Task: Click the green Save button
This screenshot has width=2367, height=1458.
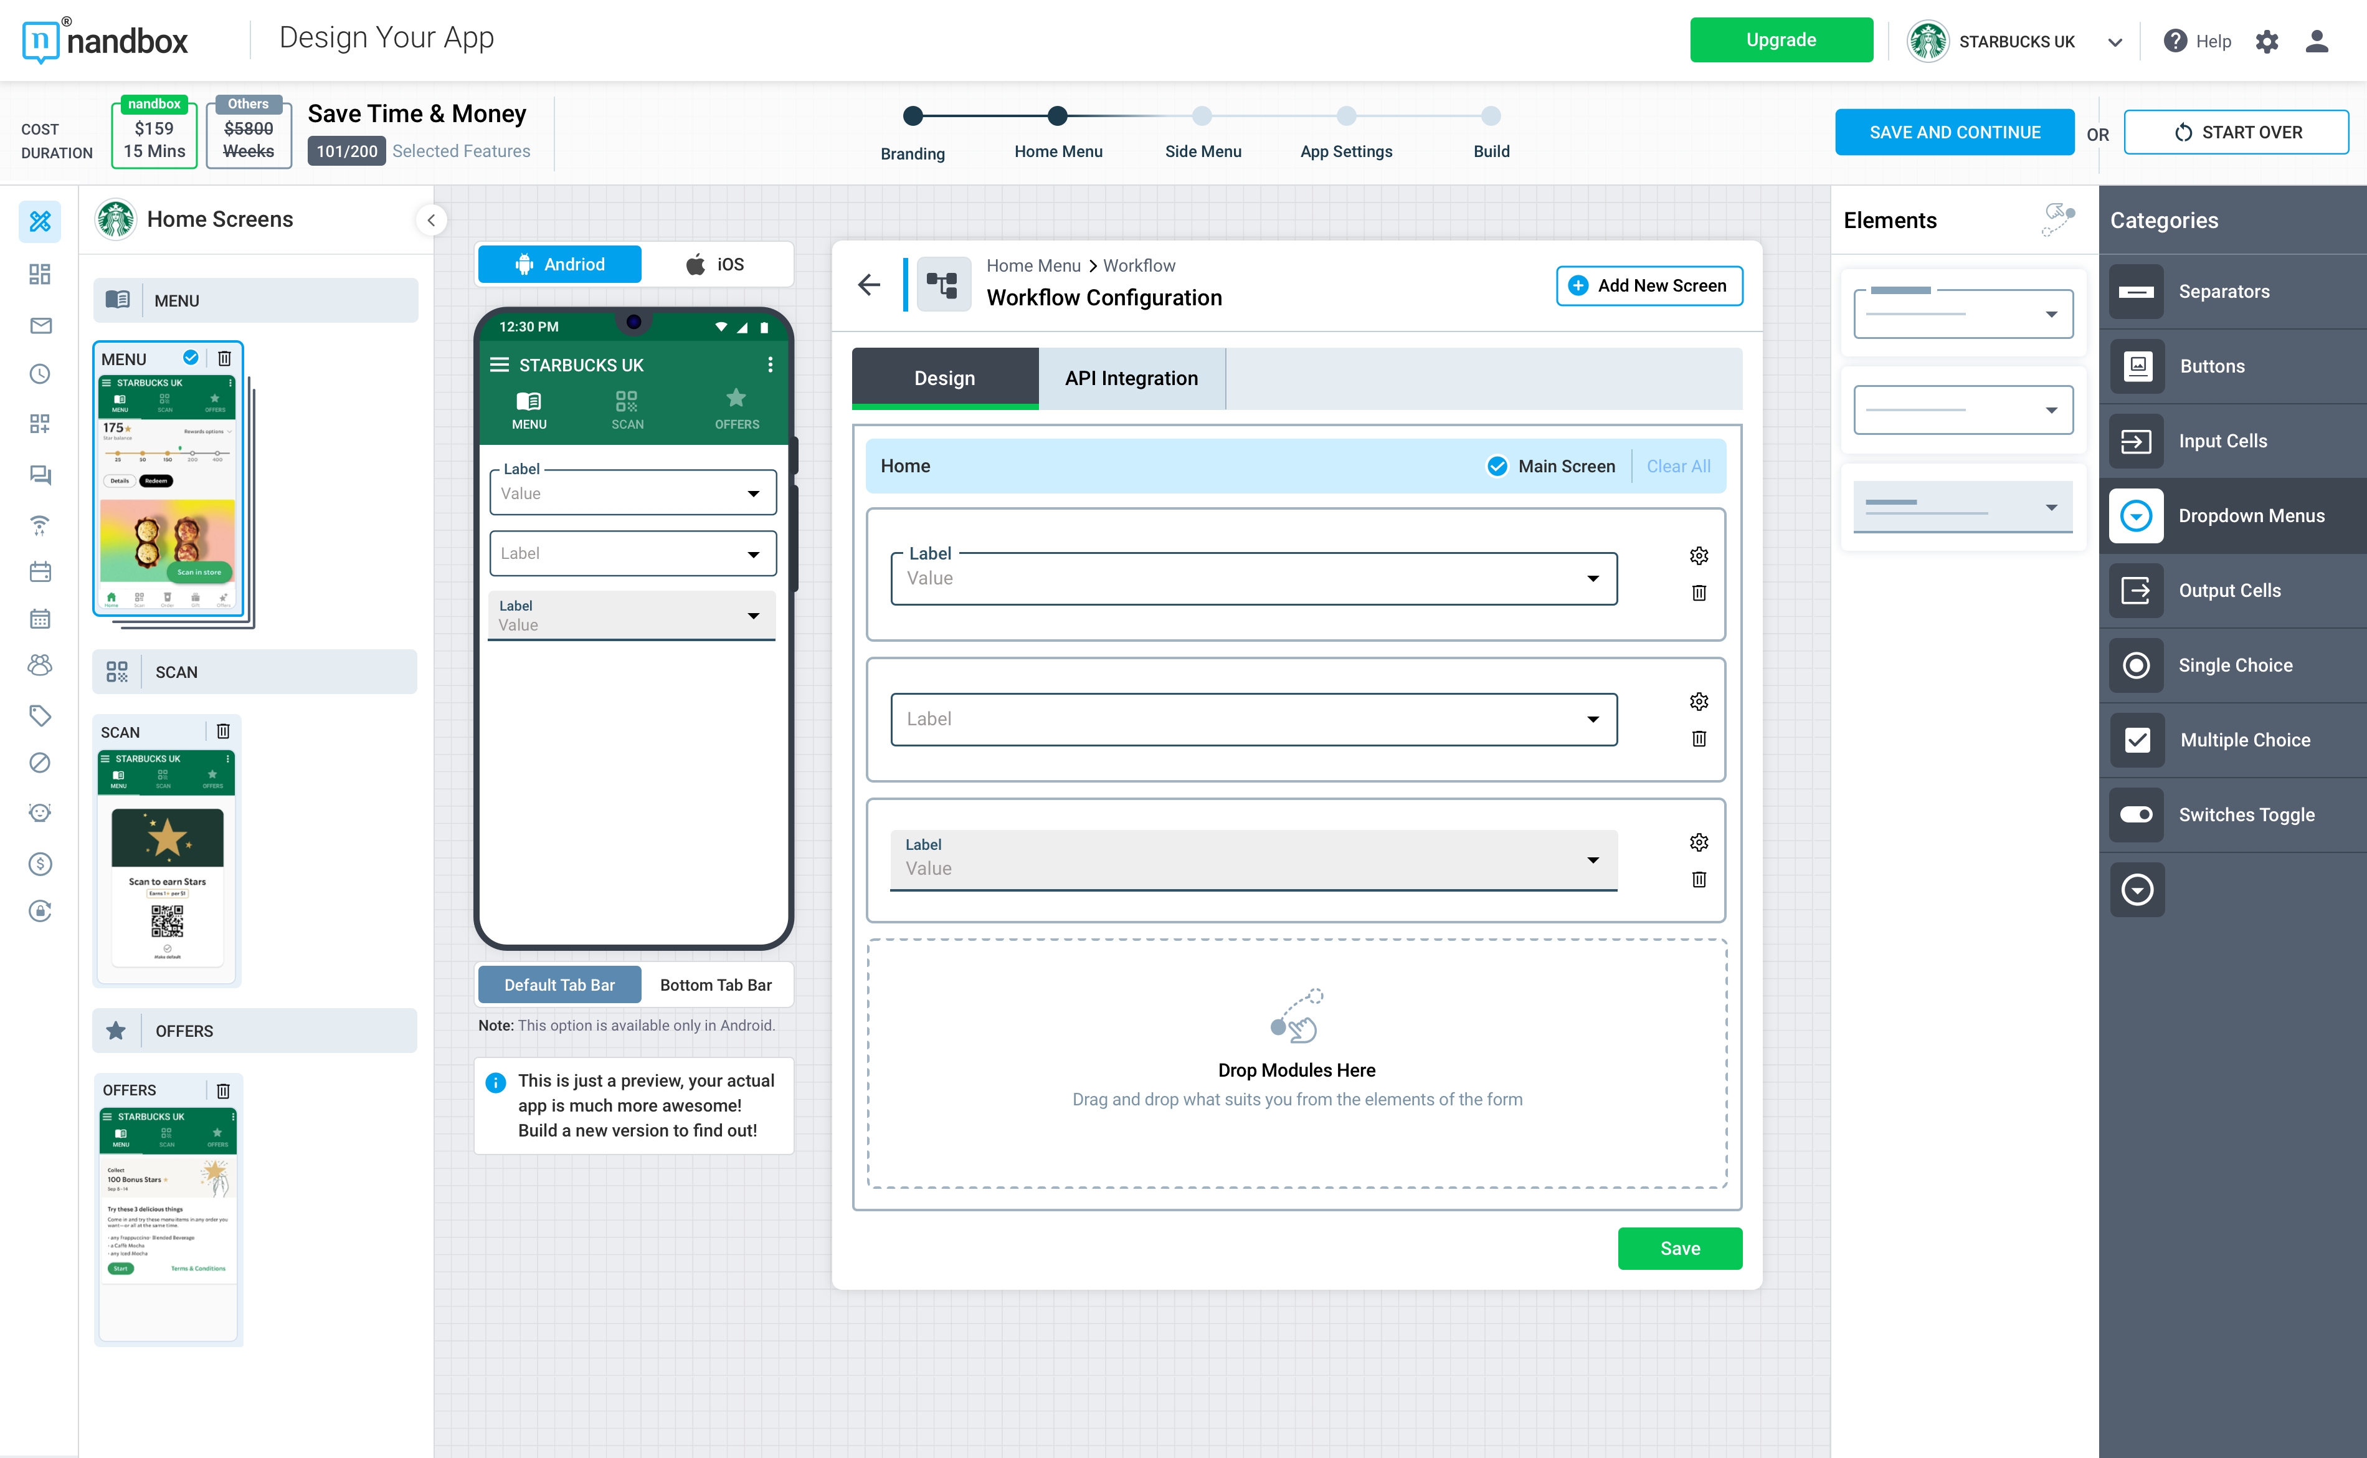Action: [1680, 1248]
